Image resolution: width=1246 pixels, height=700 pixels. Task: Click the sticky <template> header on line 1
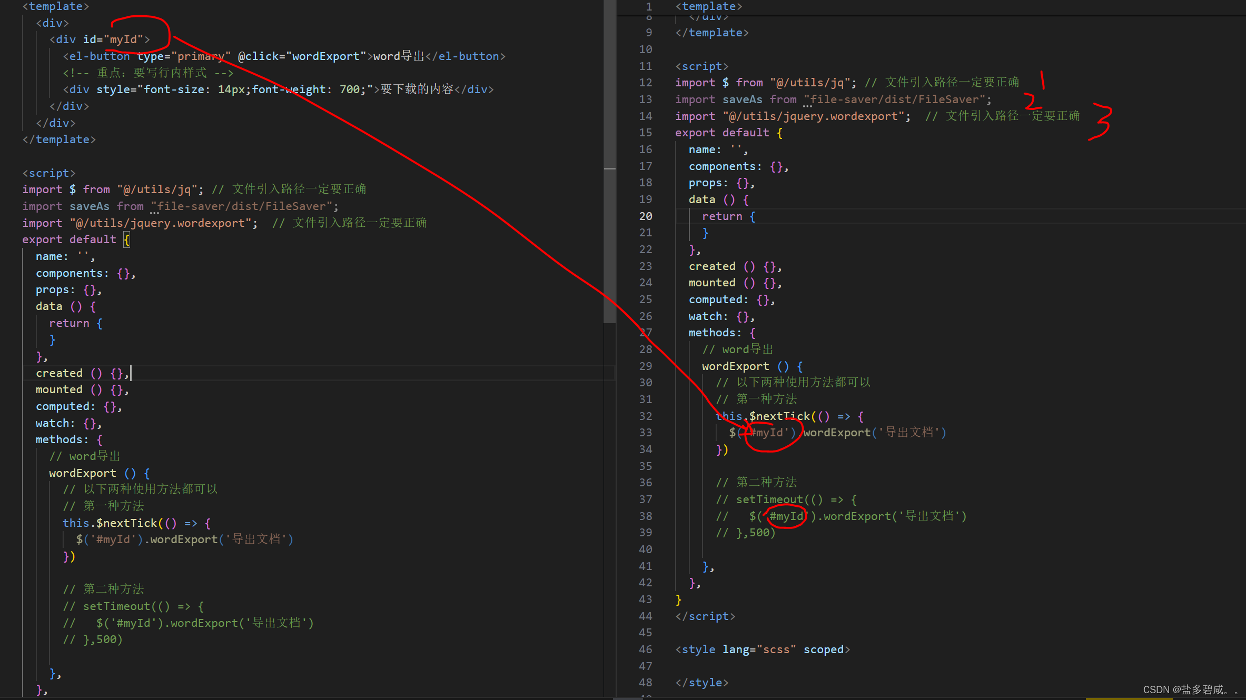click(709, 6)
